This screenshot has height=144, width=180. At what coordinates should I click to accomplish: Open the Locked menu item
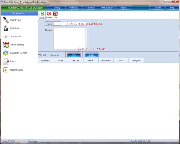157,7
